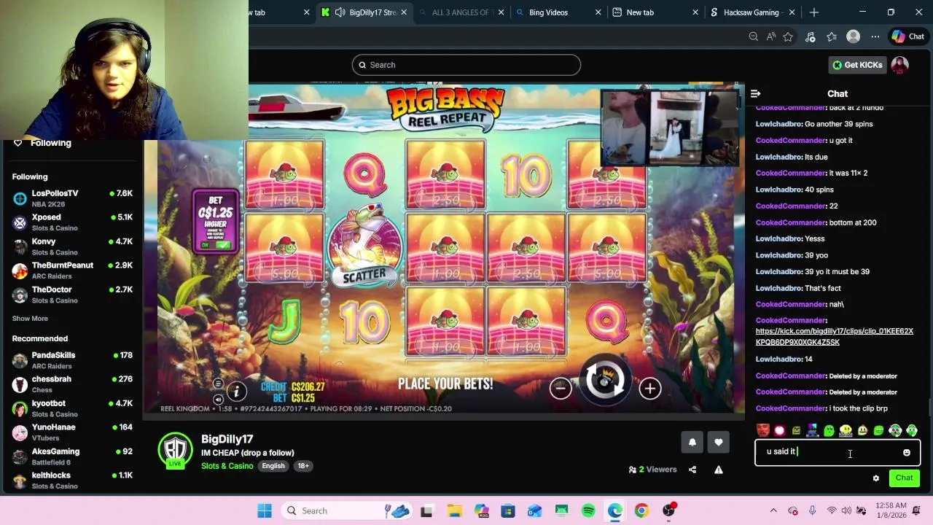Open kyootbot recommended channel
This screenshot has width=933, height=525.
(72, 408)
